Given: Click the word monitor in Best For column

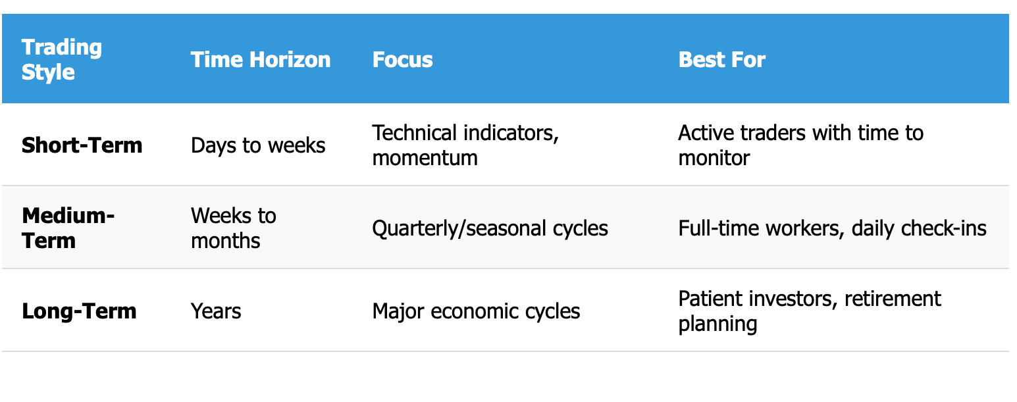Looking at the screenshot, I should [714, 158].
